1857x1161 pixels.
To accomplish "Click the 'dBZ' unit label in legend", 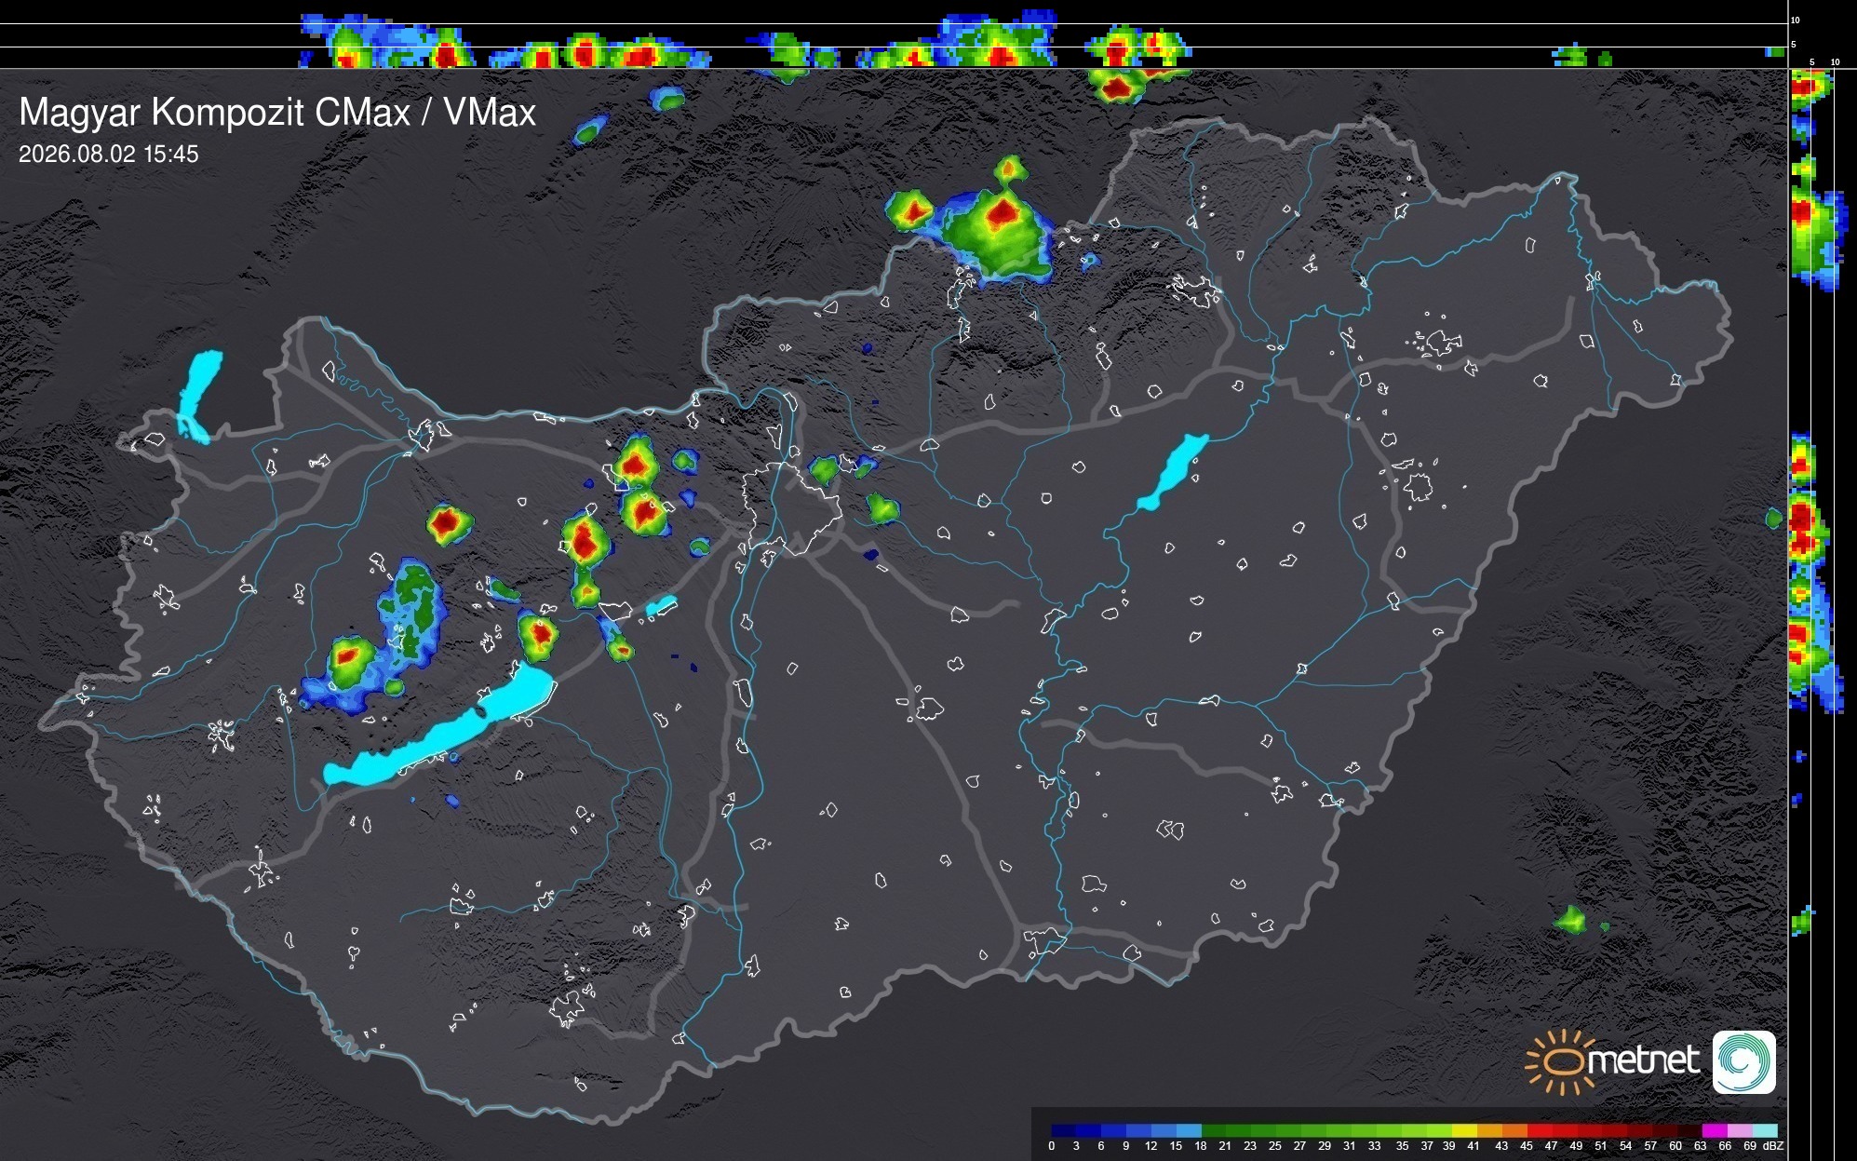I will coord(1773,1146).
